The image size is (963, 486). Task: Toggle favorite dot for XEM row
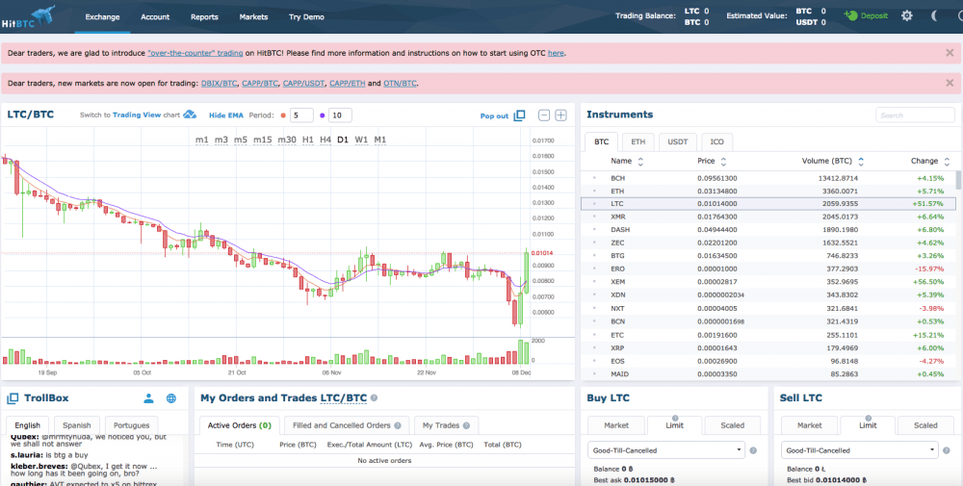pos(594,282)
